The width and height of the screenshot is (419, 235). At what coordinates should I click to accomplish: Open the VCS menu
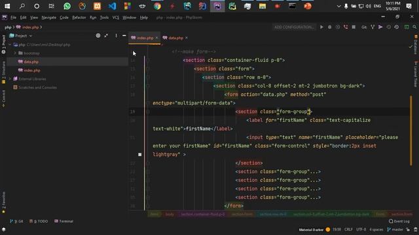point(116,18)
